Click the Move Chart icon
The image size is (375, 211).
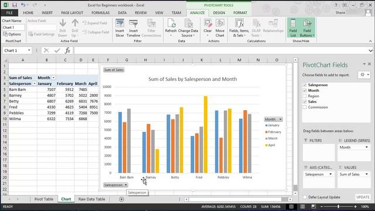click(220, 28)
